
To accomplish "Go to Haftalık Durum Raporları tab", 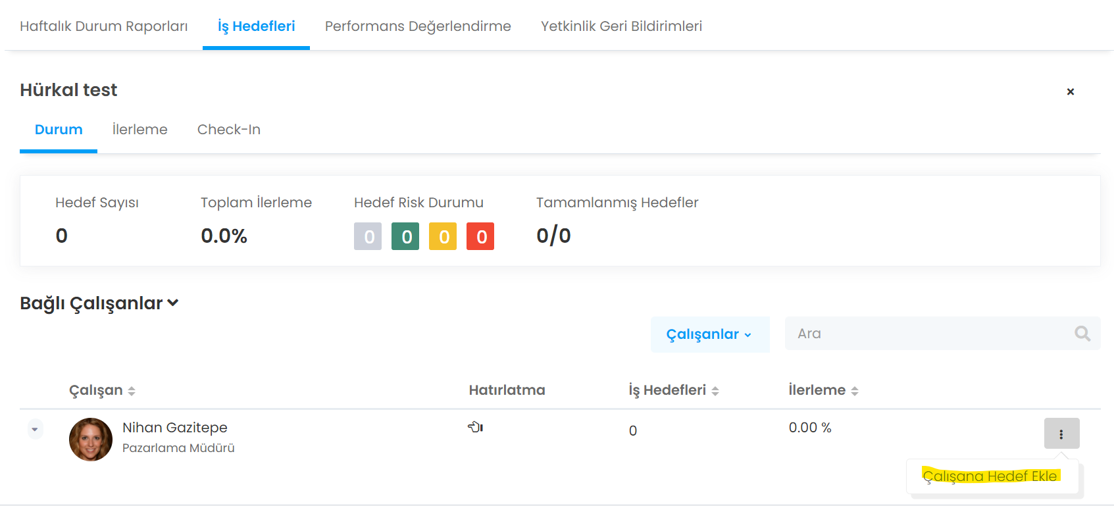I will point(104,26).
